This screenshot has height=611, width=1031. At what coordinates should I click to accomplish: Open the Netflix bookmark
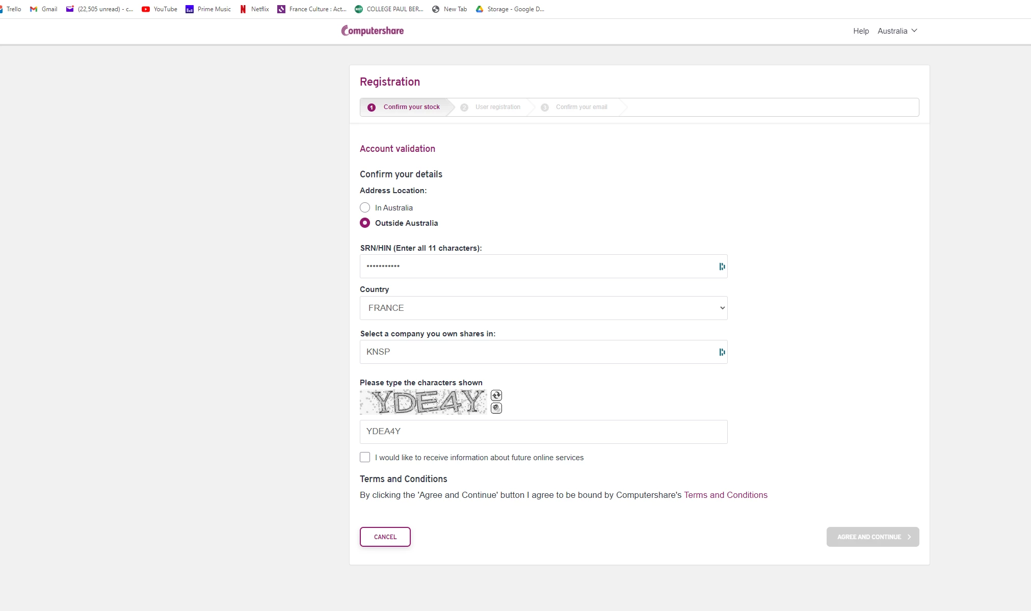coord(254,9)
